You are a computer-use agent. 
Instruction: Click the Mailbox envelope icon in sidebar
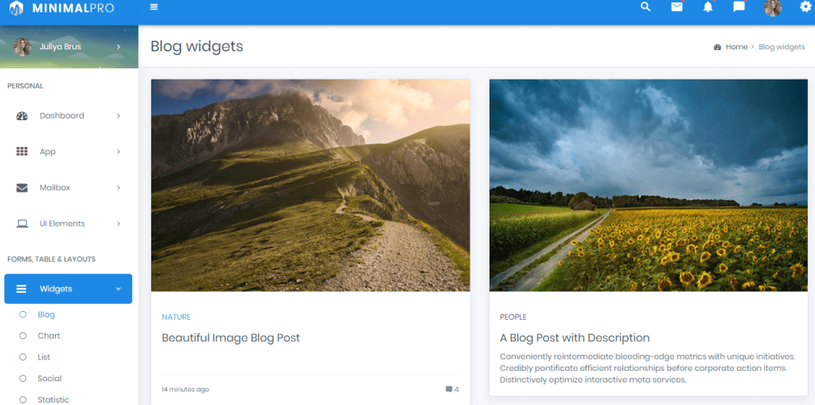[21, 188]
